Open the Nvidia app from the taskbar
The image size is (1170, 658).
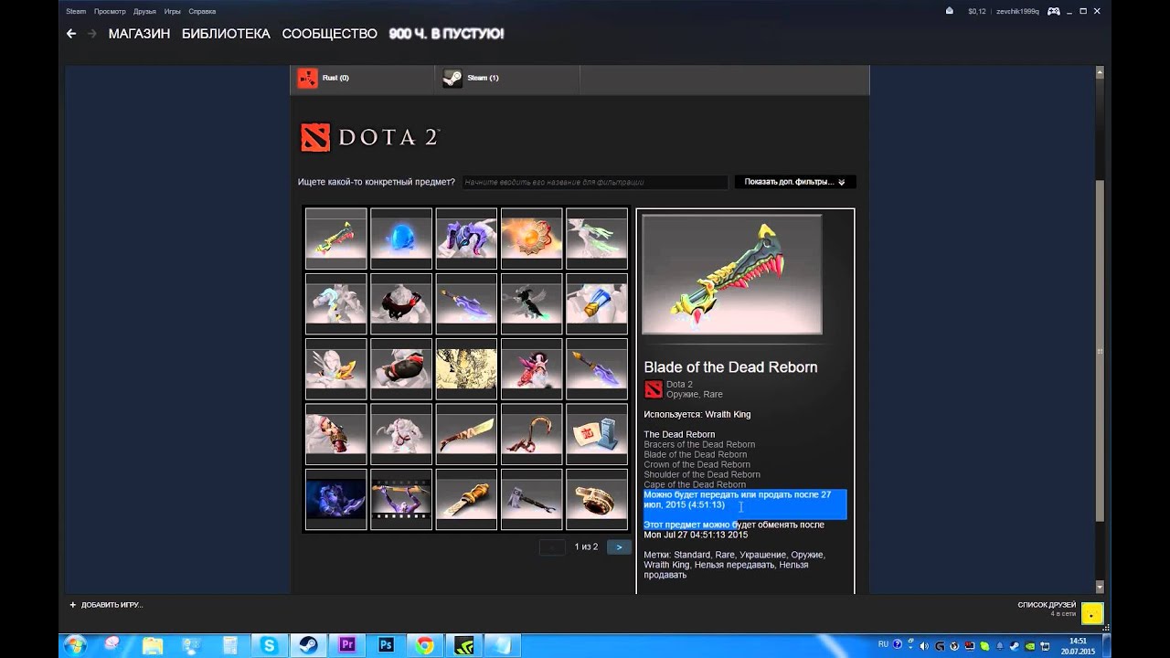click(x=463, y=645)
